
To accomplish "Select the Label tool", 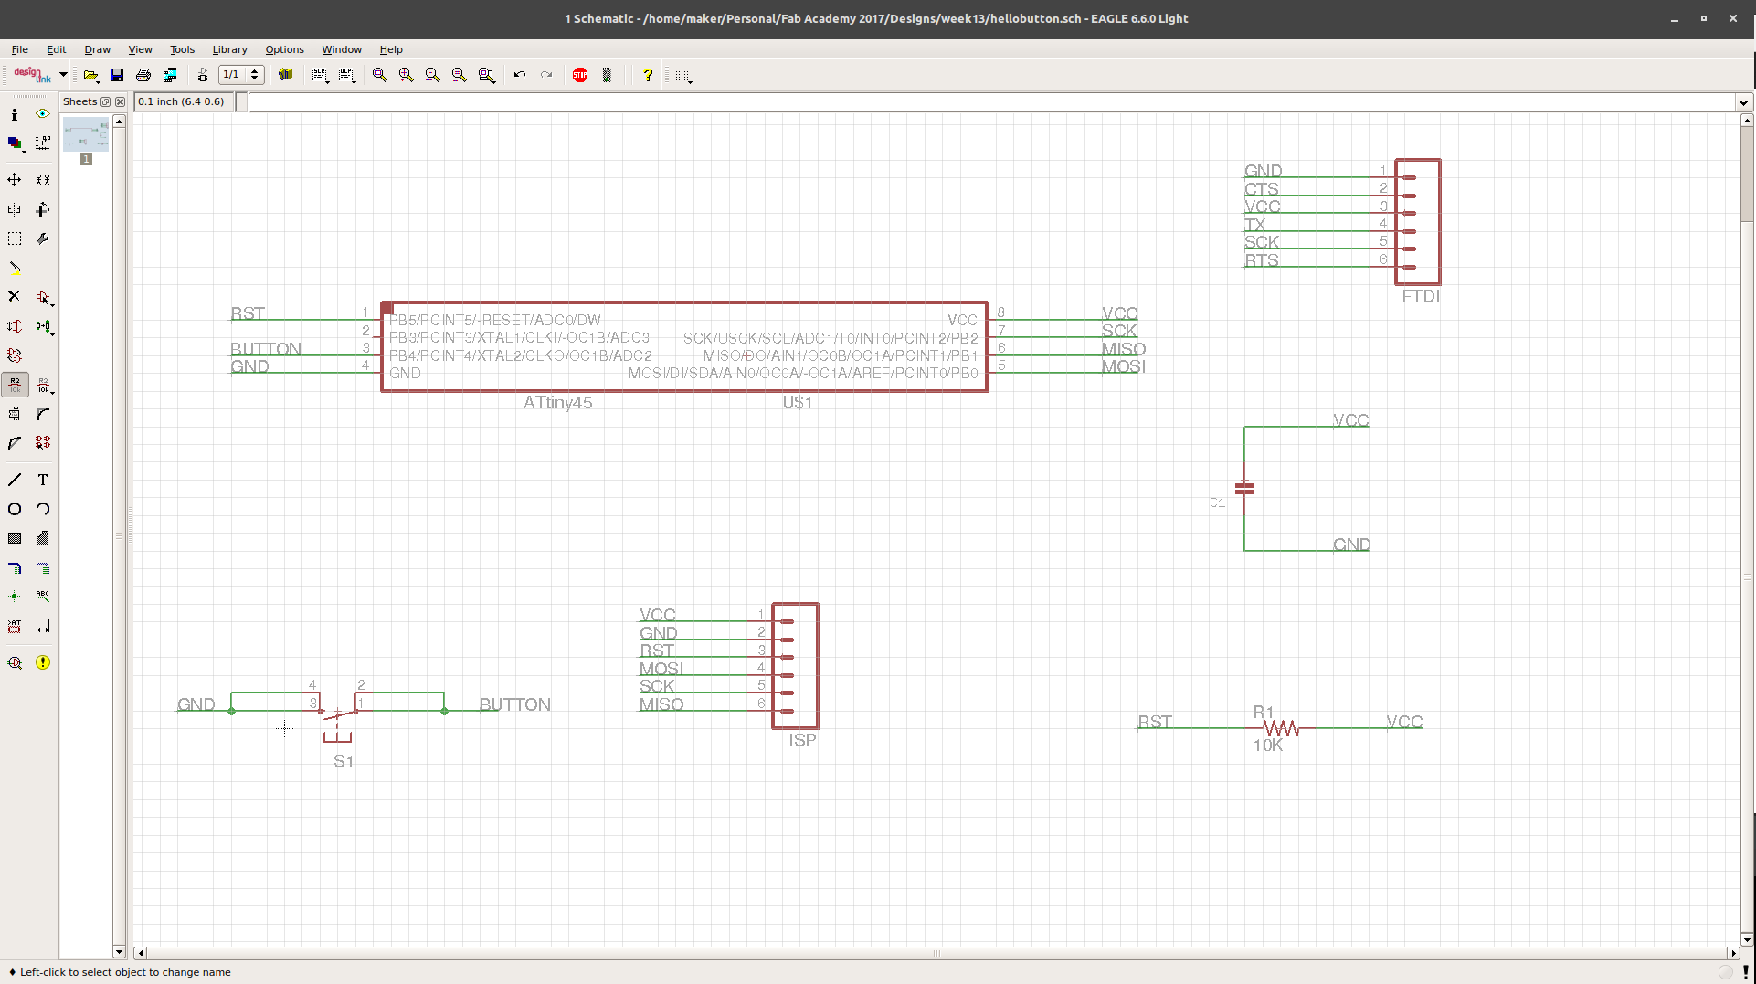I will pyautogui.click(x=43, y=596).
